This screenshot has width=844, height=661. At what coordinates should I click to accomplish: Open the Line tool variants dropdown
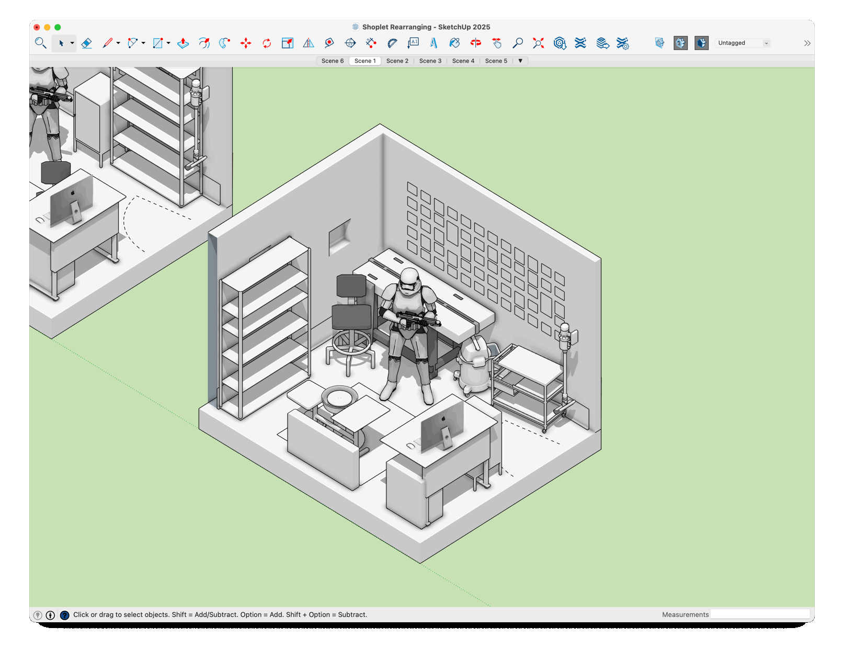pyautogui.click(x=118, y=43)
